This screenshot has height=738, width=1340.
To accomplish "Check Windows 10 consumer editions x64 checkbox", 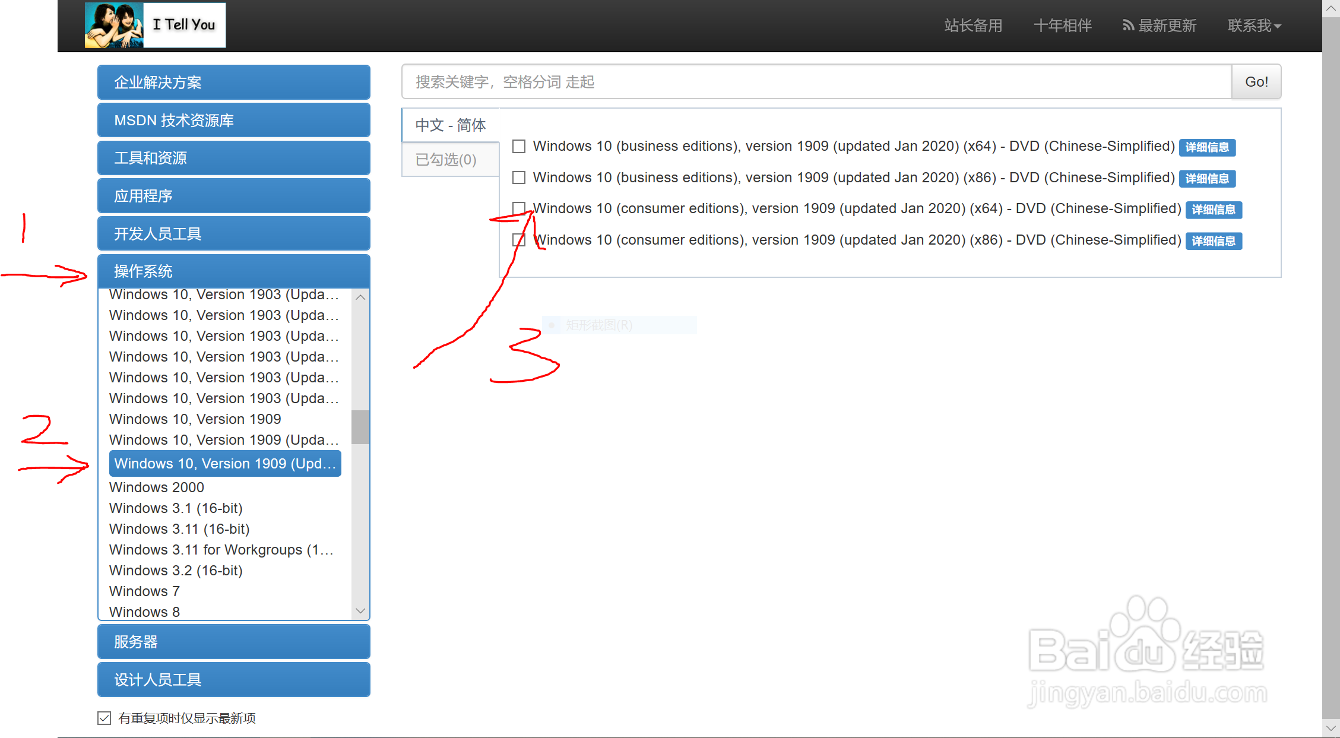I will click(x=519, y=208).
